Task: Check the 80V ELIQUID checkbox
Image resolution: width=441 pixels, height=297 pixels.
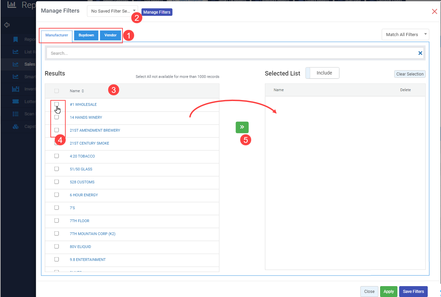Action: [56, 246]
